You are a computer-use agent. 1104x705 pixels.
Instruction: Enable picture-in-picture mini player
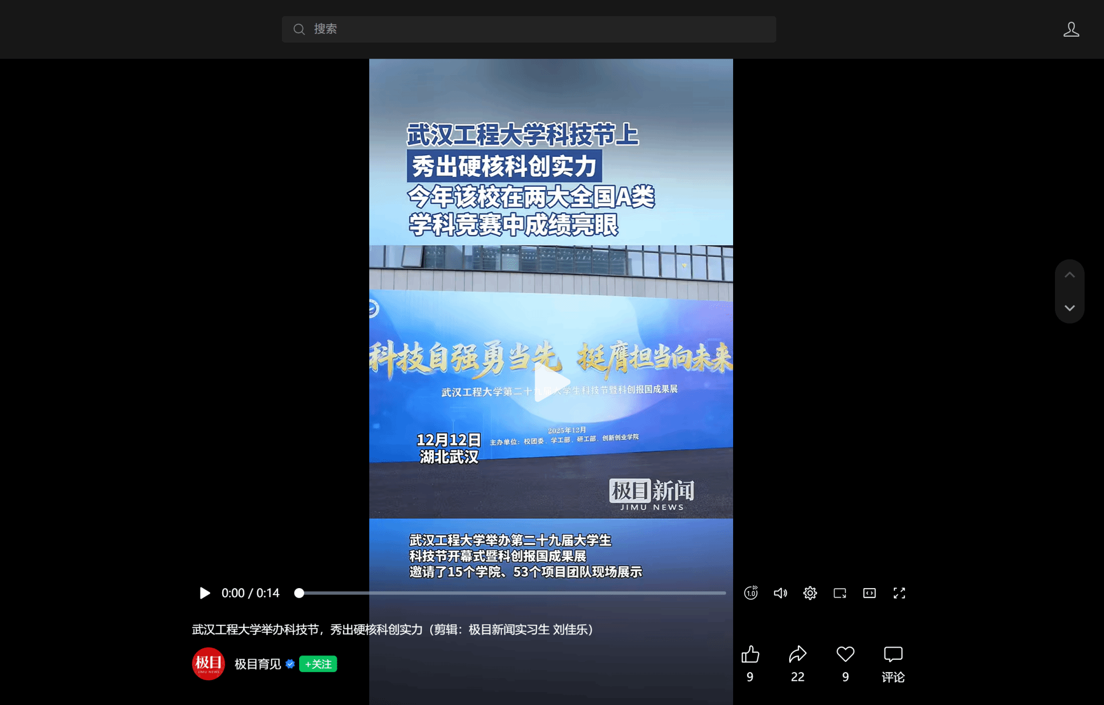click(x=840, y=593)
